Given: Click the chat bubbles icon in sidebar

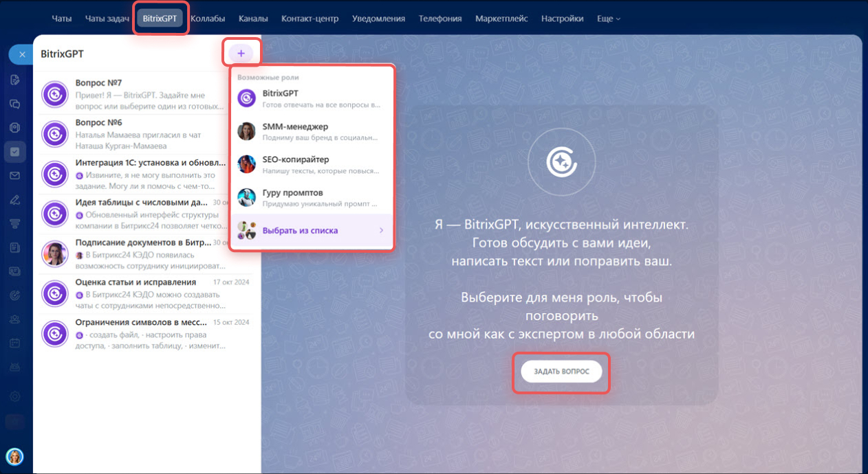Looking at the screenshot, I should point(15,104).
